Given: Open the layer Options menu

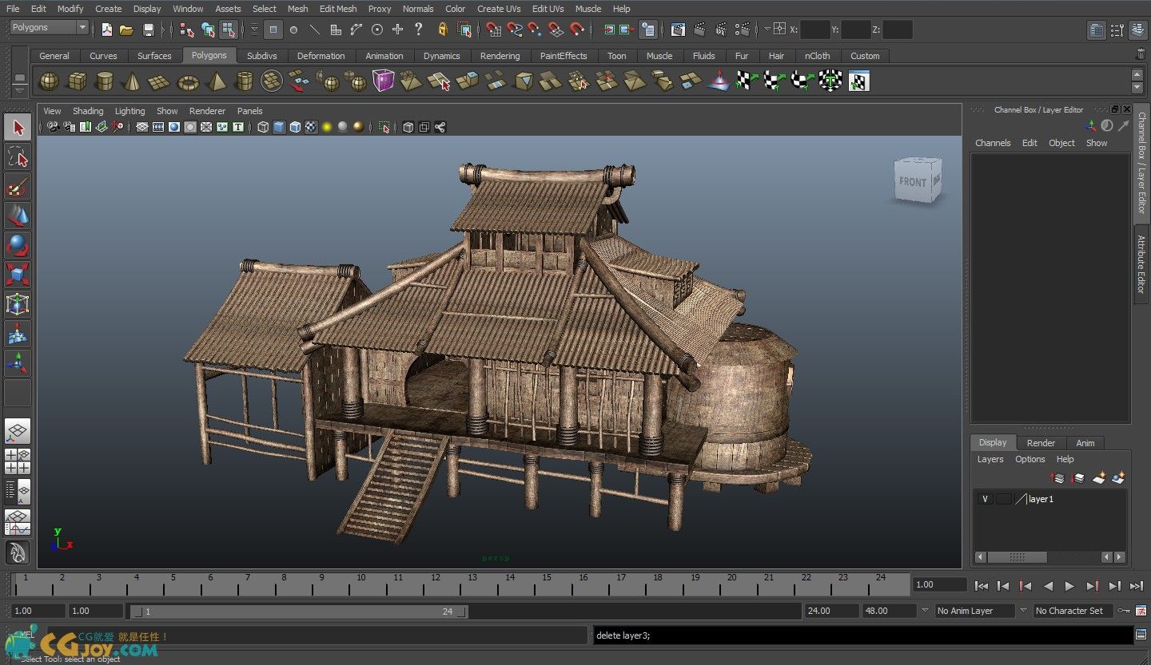Looking at the screenshot, I should [1030, 459].
